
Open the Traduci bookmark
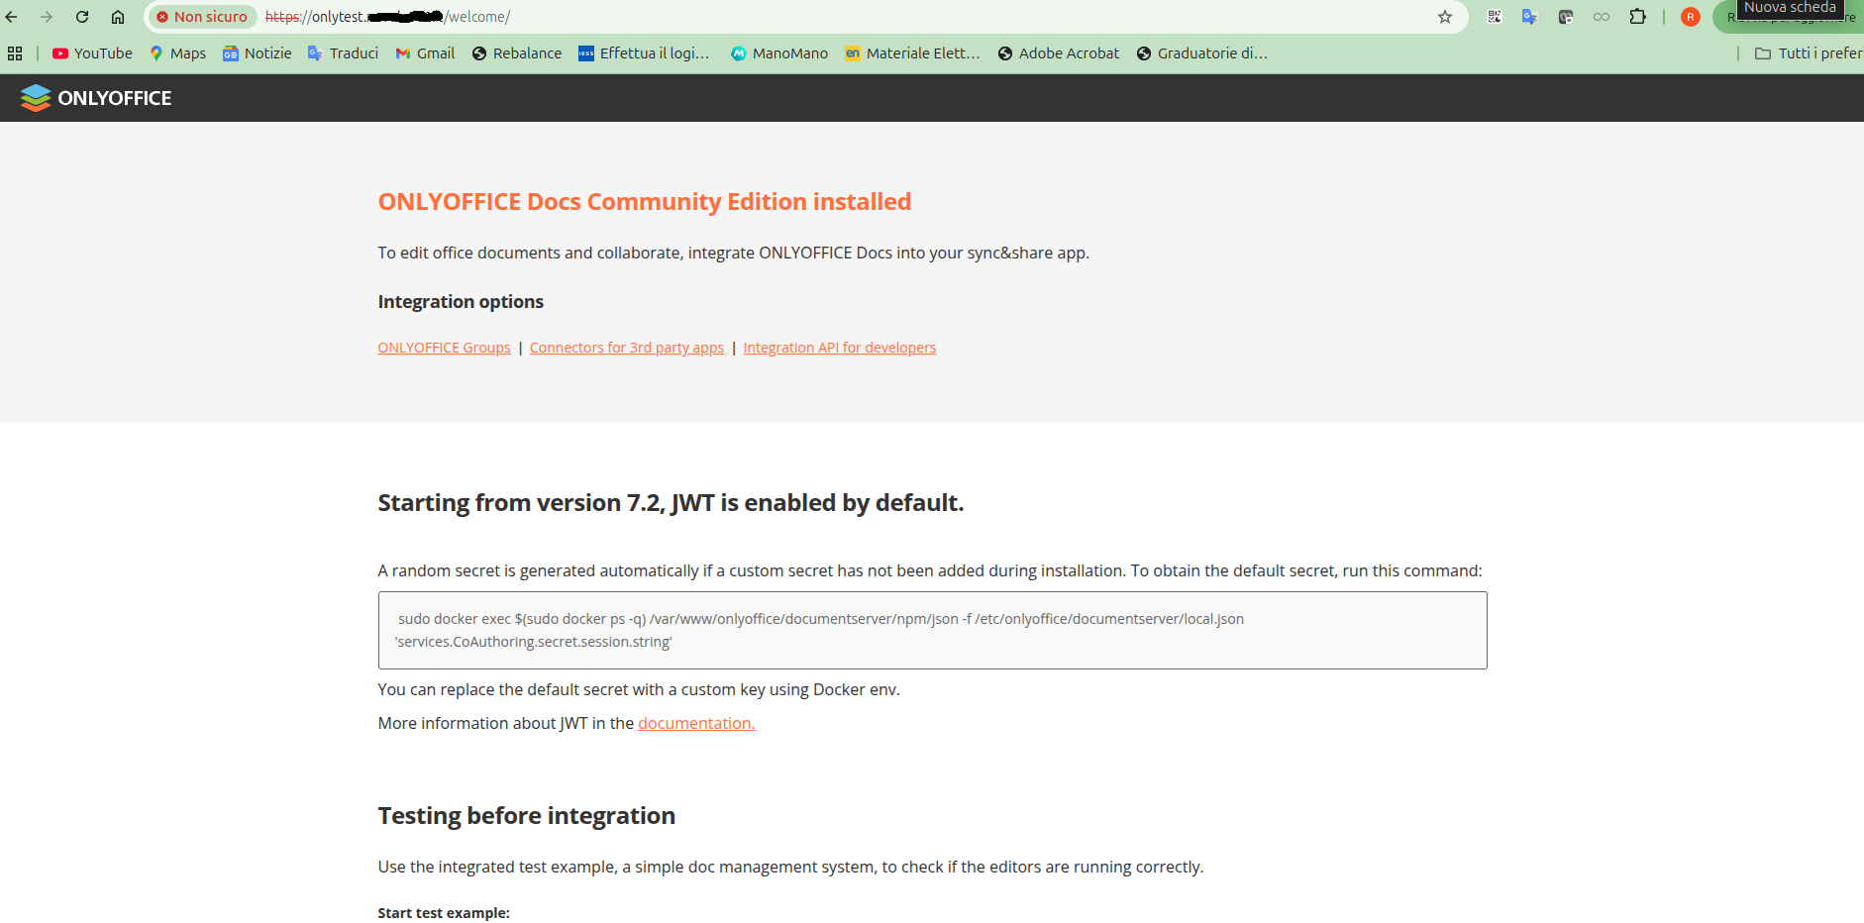(343, 53)
